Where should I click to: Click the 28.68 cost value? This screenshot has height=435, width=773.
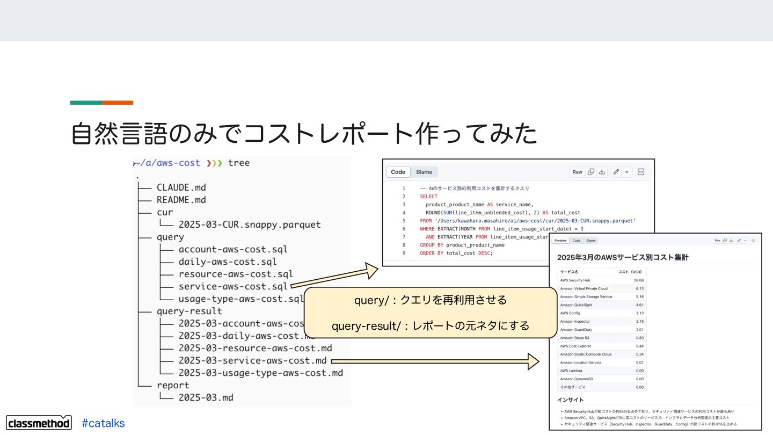pos(638,280)
